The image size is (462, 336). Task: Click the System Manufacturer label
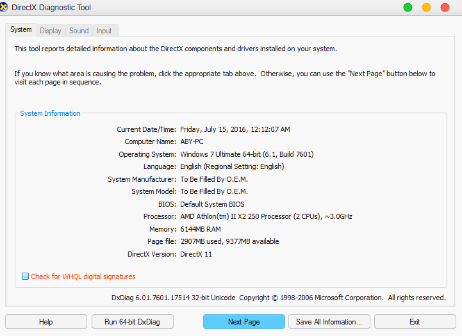pos(142,179)
